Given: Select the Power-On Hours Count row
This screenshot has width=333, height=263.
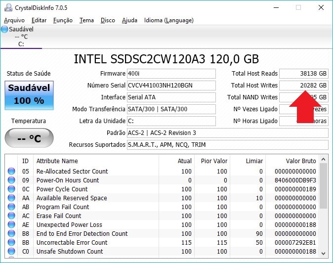Looking at the screenshot, I should (x=162, y=180).
